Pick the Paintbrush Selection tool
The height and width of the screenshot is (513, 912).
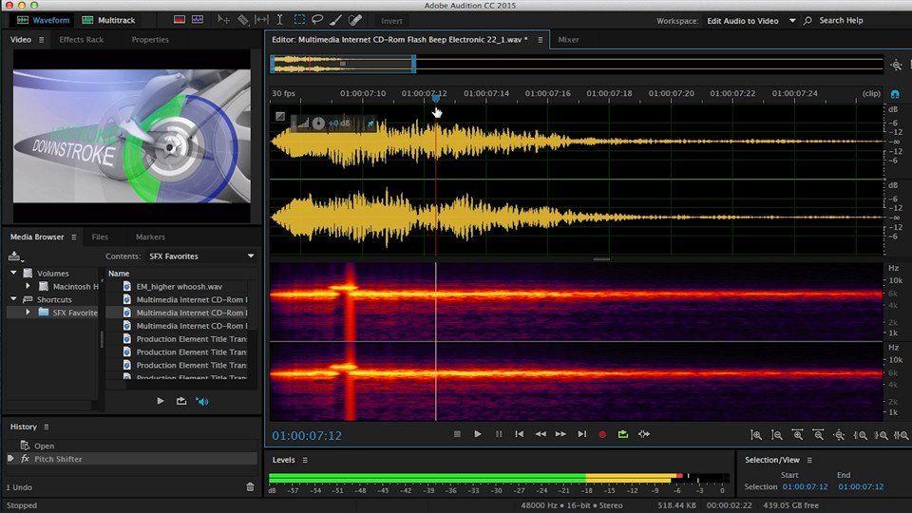coord(335,20)
